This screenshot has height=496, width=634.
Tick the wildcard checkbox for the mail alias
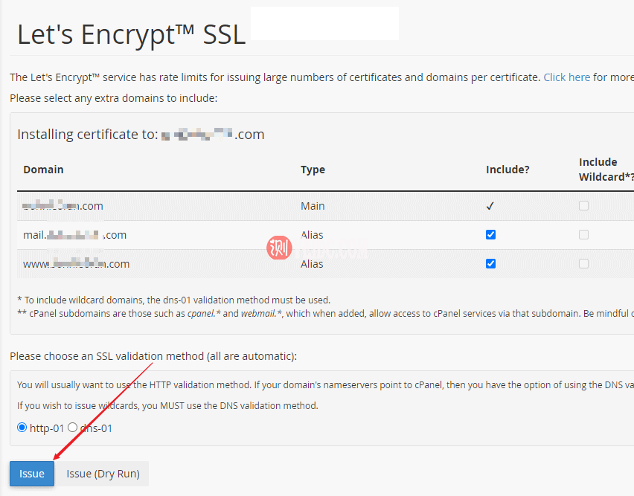[583, 234]
